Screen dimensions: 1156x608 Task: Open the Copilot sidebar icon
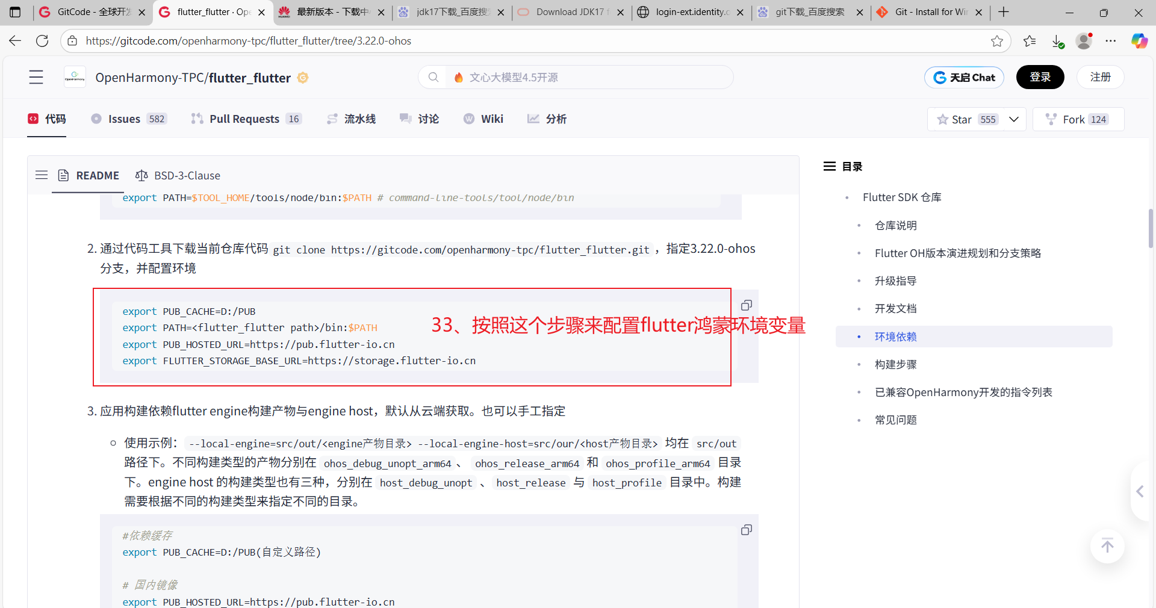click(x=1139, y=41)
